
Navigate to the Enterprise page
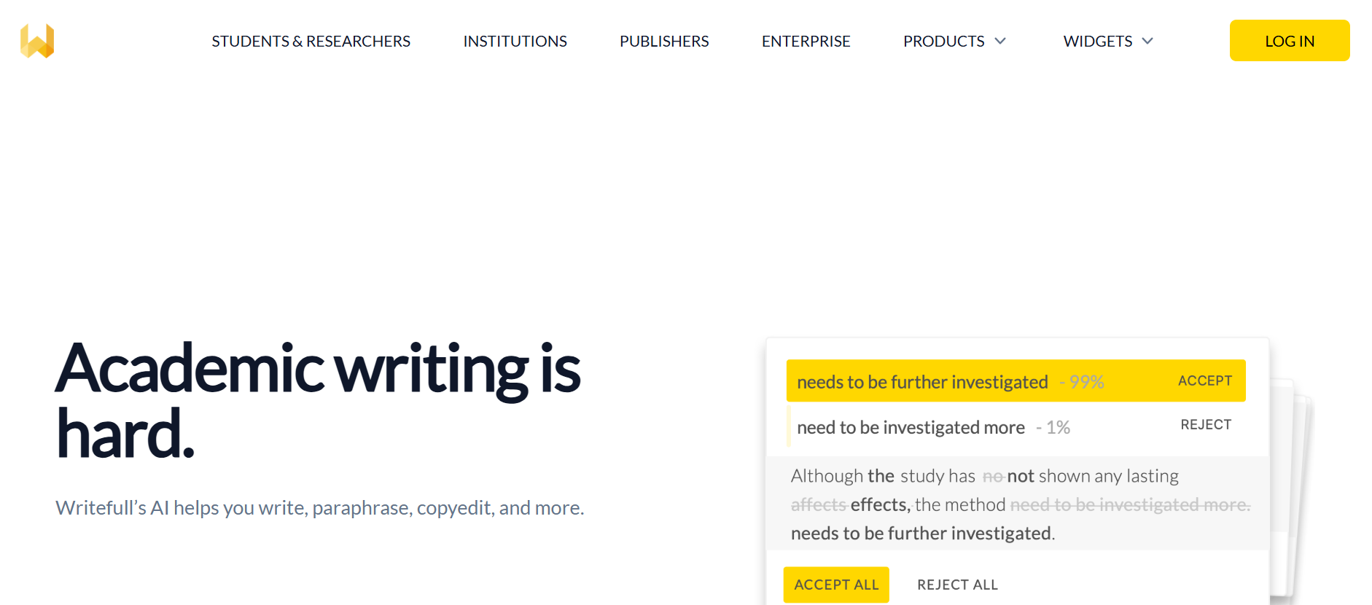(806, 42)
